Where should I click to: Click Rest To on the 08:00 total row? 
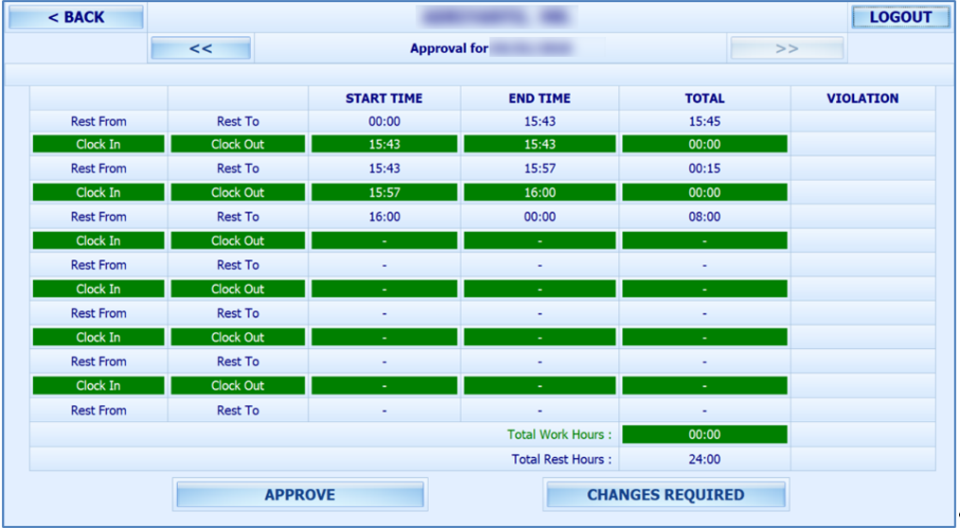[238, 217]
